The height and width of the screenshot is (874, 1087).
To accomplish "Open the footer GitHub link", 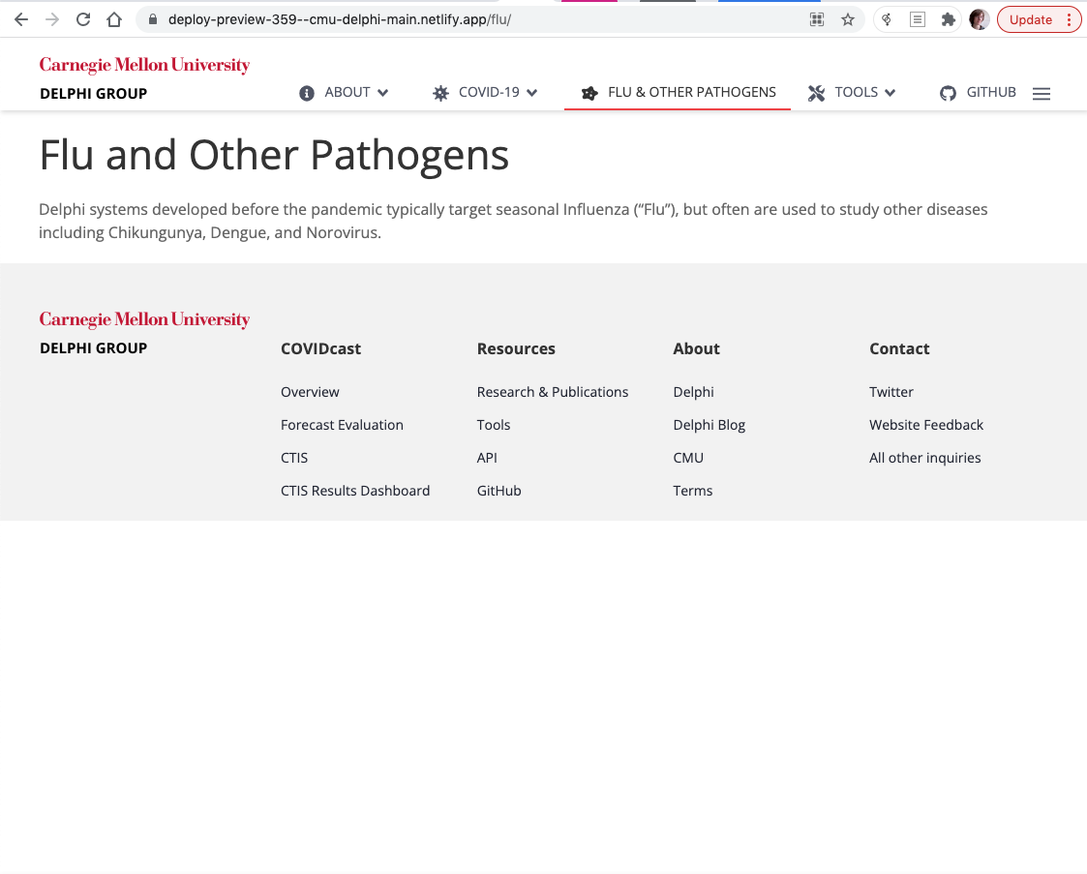I will point(499,491).
